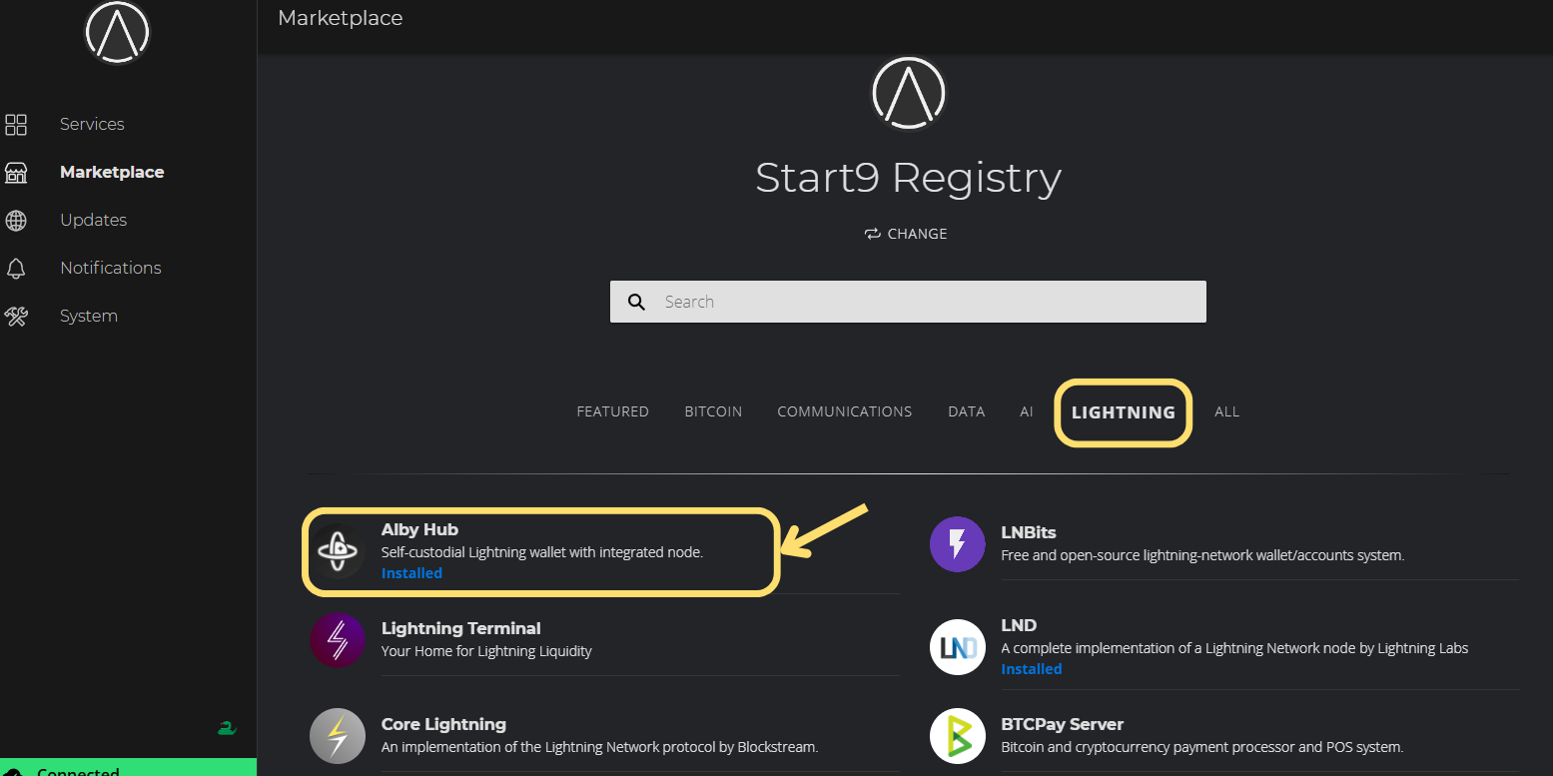
Task: Click the Start9 logo in sidebar
Action: click(x=117, y=32)
